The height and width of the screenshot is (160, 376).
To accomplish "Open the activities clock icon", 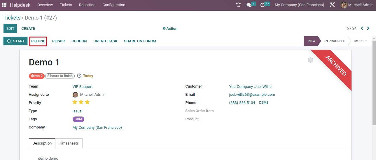I will [263, 5].
